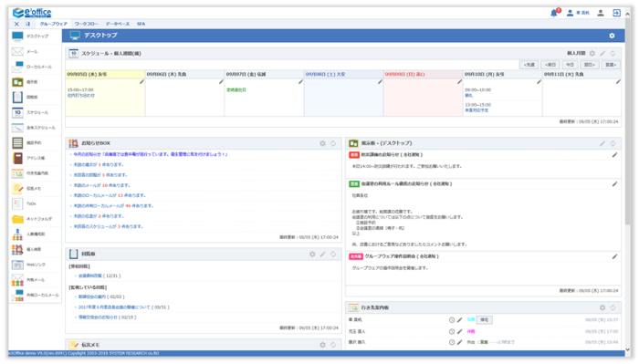Click the button in first whereabouts row
Image resolution: width=639 pixels, height=364 pixels.
[x=484, y=320]
